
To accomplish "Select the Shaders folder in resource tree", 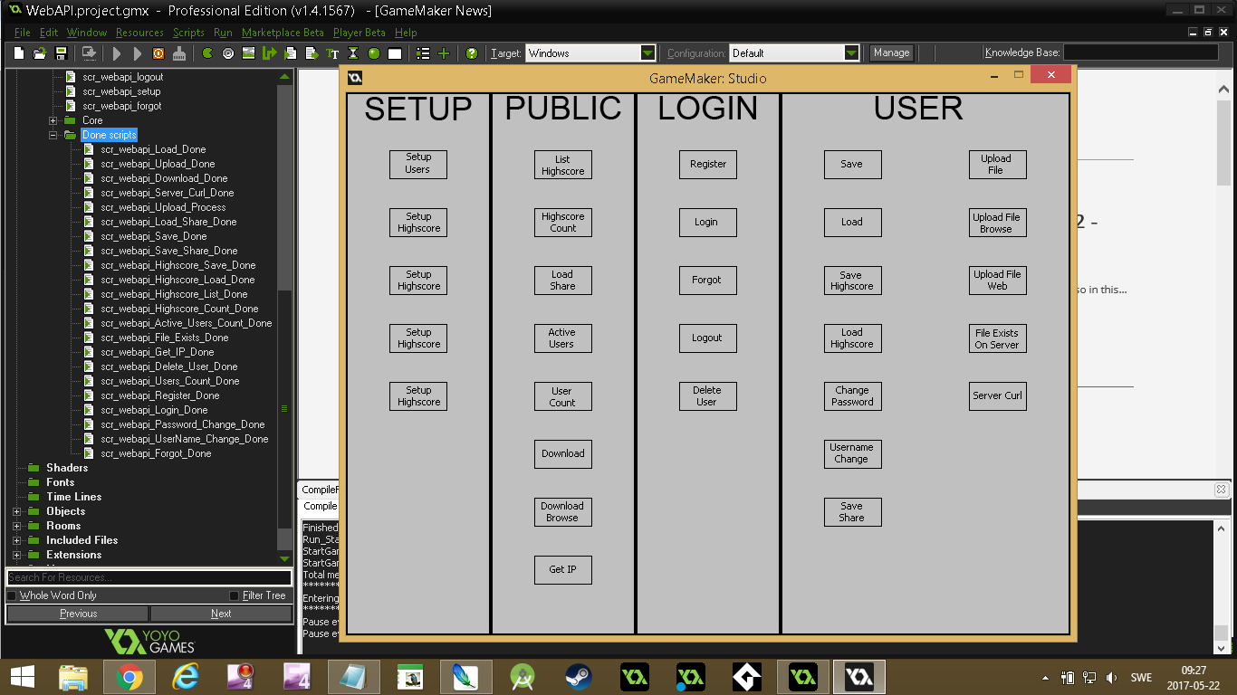I will [x=67, y=468].
